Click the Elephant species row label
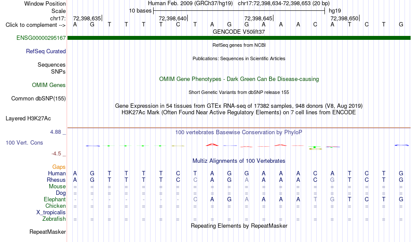 point(55,199)
